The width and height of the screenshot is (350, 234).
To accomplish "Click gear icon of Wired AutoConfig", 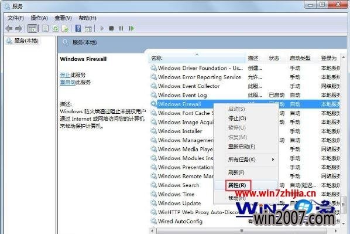I will click(153, 221).
